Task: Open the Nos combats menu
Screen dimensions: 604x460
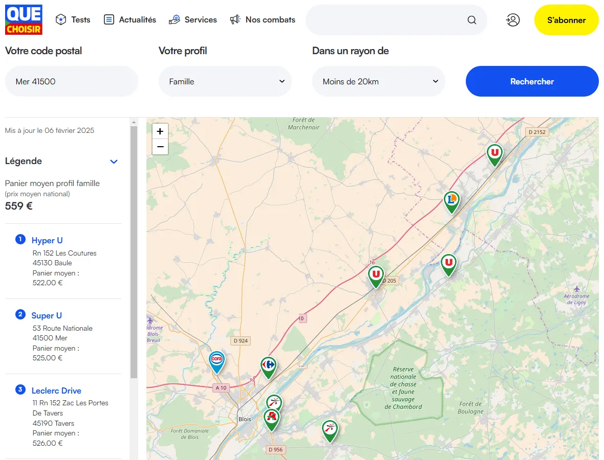Action: coord(262,19)
